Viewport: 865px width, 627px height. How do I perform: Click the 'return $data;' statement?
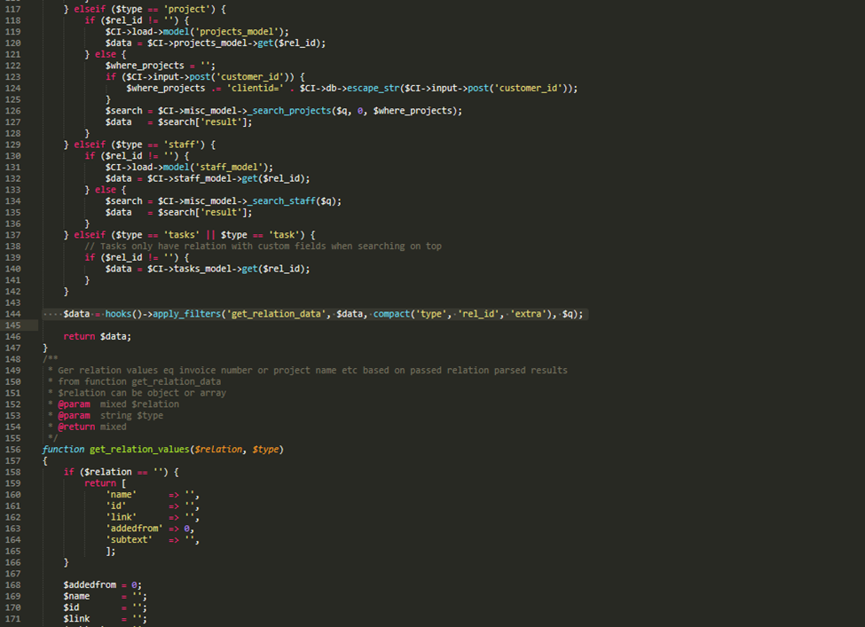97,336
